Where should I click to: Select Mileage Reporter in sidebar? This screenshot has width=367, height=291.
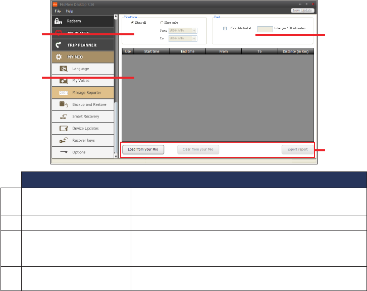click(x=83, y=93)
